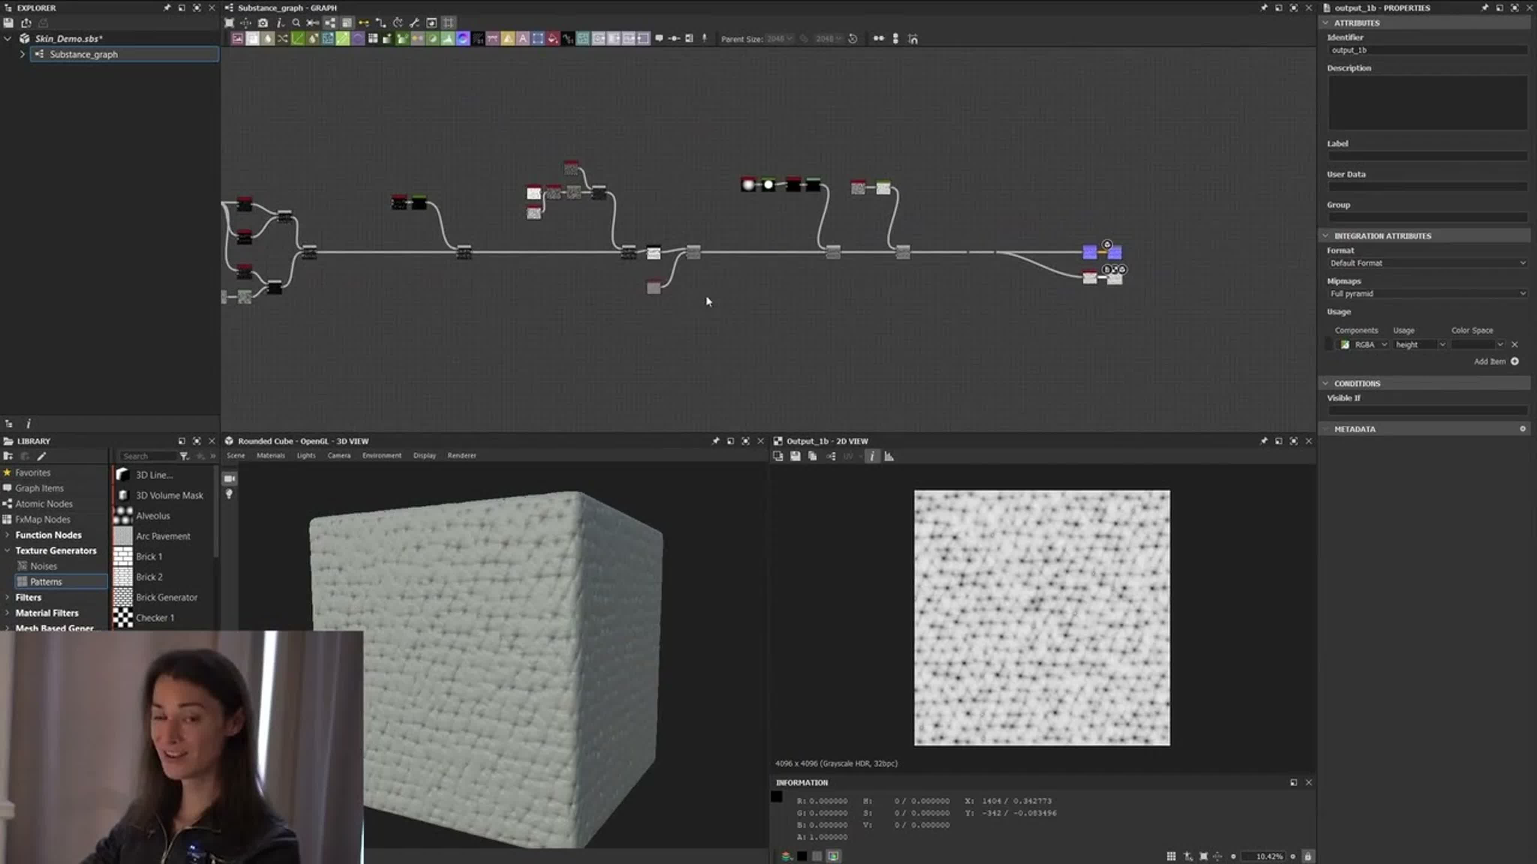Viewport: 1537px width, 864px height.
Task: Click the camera icon in 3D view sidebar
Action: pyautogui.click(x=229, y=478)
